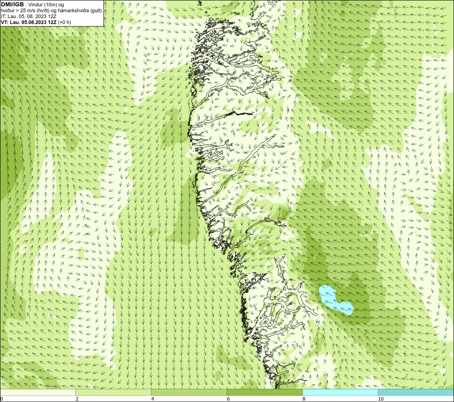Click the dark green 6–8 legend swatch
Viewport: 454px width, 402px height.
[x=265, y=392]
